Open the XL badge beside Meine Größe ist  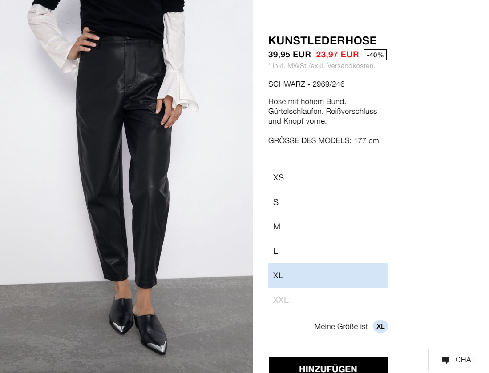pyautogui.click(x=380, y=326)
